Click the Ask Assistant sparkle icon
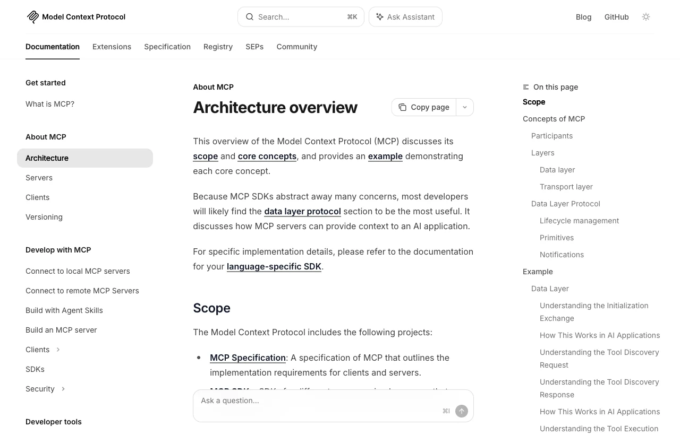 (x=380, y=17)
